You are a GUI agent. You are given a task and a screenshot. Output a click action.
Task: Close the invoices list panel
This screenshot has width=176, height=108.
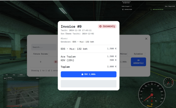[146, 39]
